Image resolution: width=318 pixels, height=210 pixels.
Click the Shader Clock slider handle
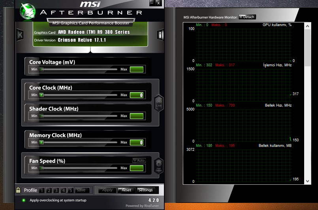pyautogui.click(x=41, y=116)
